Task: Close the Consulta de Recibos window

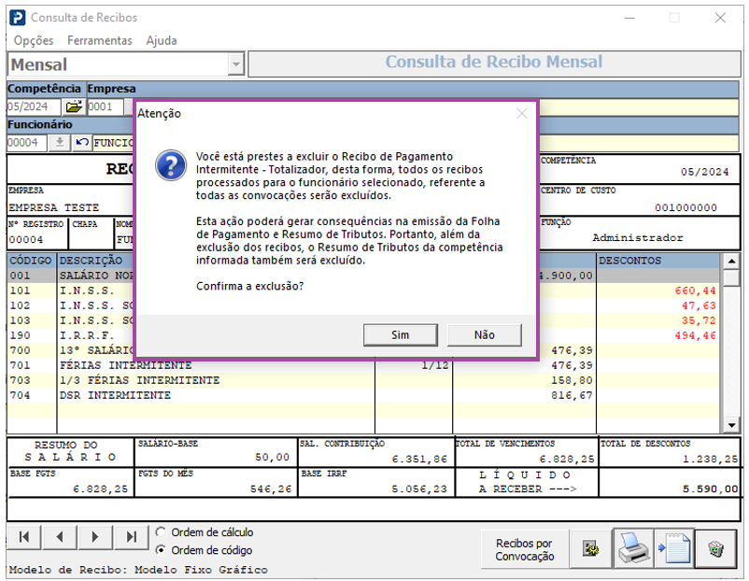Action: [720, 18]
